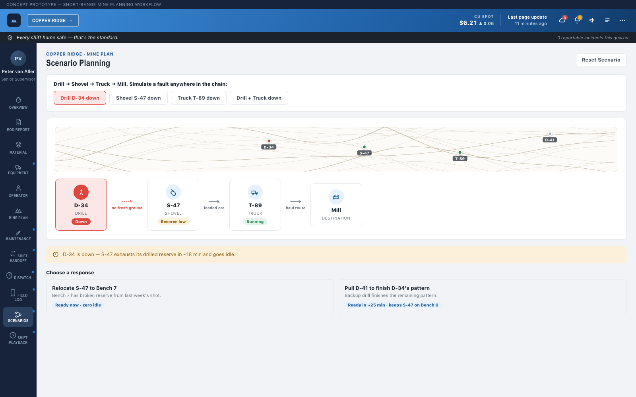Click the warning clock icon in alert

tap(56, 254)
